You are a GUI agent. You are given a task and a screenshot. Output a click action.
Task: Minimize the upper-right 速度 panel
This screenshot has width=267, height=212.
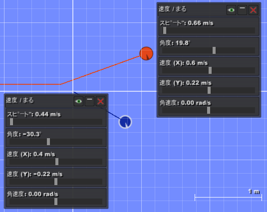(x=242, y=10)
